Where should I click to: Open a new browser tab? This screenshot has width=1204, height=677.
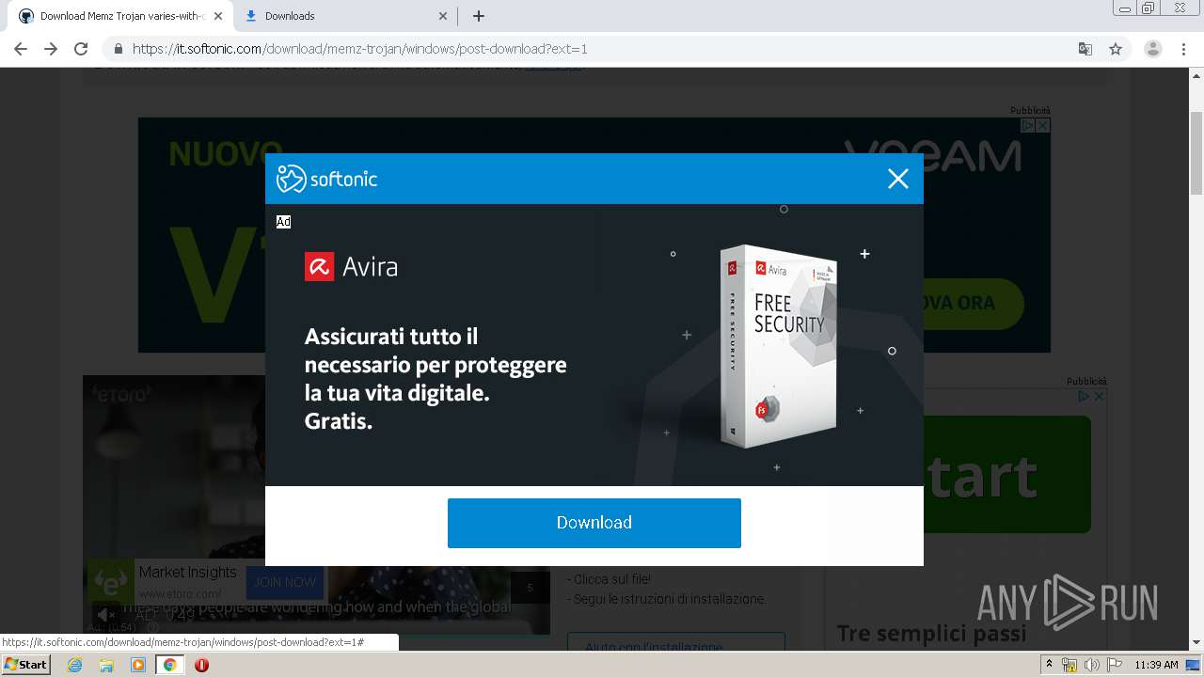[x=479, y=16]
